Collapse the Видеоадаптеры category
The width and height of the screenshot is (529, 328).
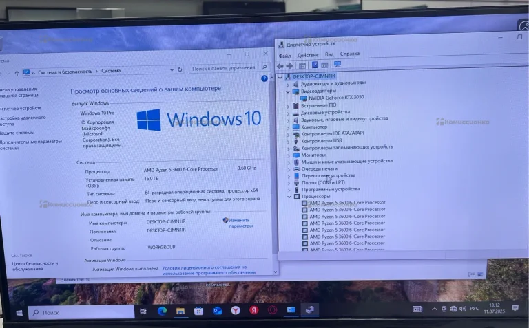click(x=288, y=91)
